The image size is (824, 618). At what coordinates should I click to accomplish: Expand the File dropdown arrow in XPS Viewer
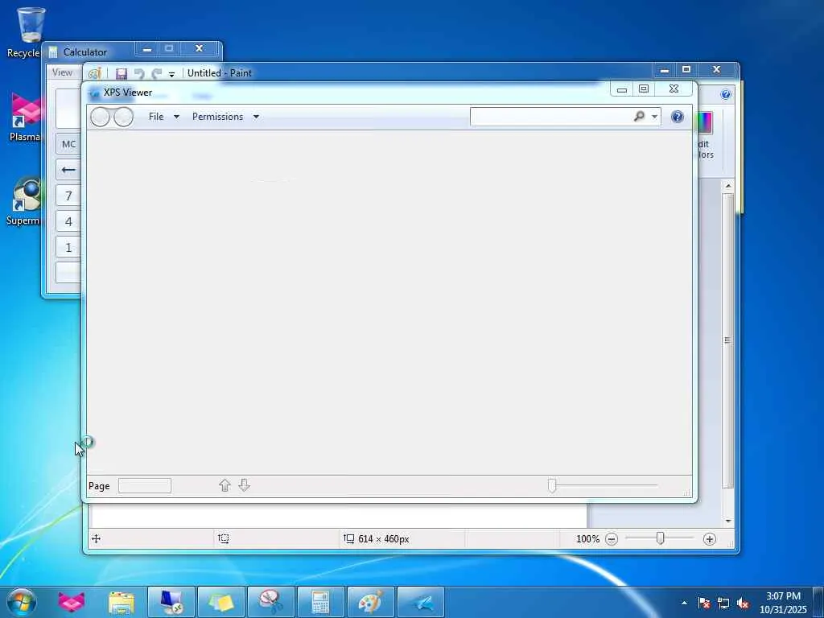click(176, 117)
